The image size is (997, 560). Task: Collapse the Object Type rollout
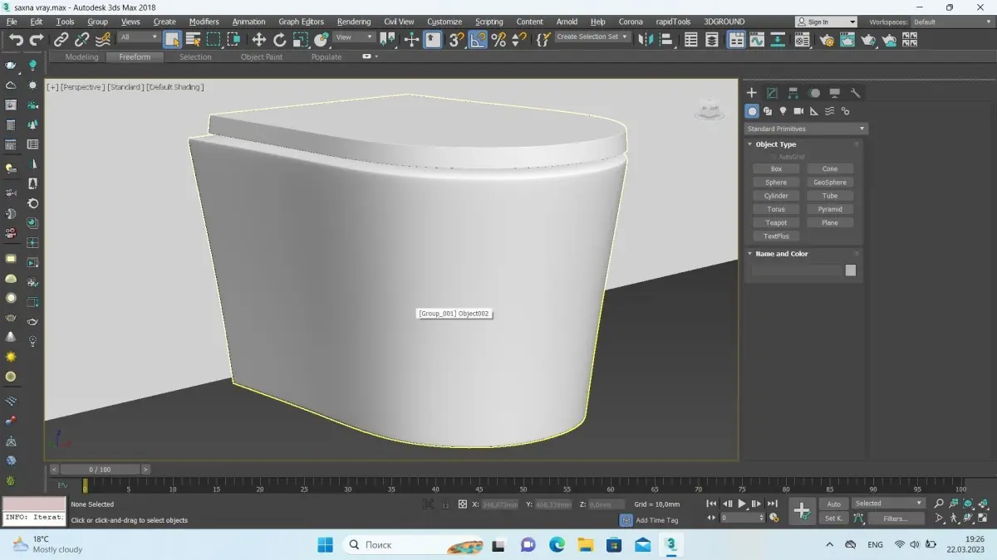pos(775,144)
